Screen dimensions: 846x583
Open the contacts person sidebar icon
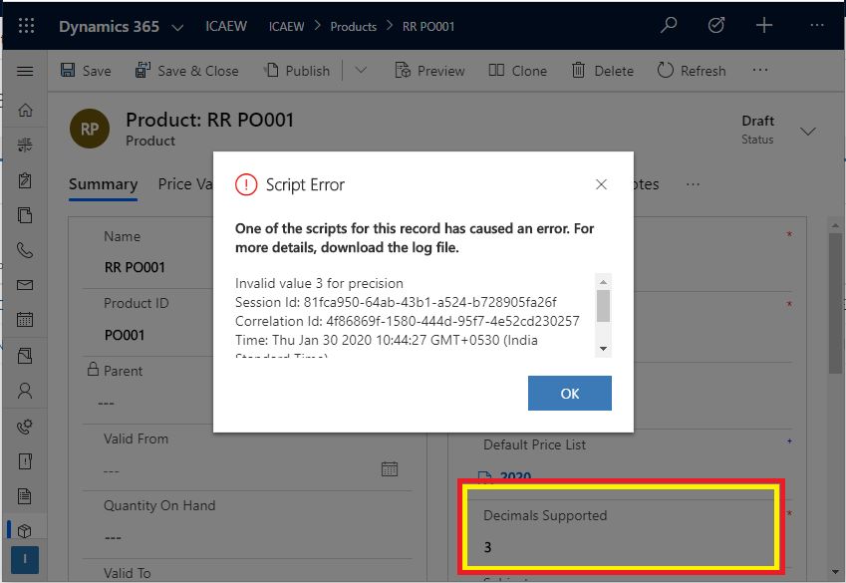point(25,391)
